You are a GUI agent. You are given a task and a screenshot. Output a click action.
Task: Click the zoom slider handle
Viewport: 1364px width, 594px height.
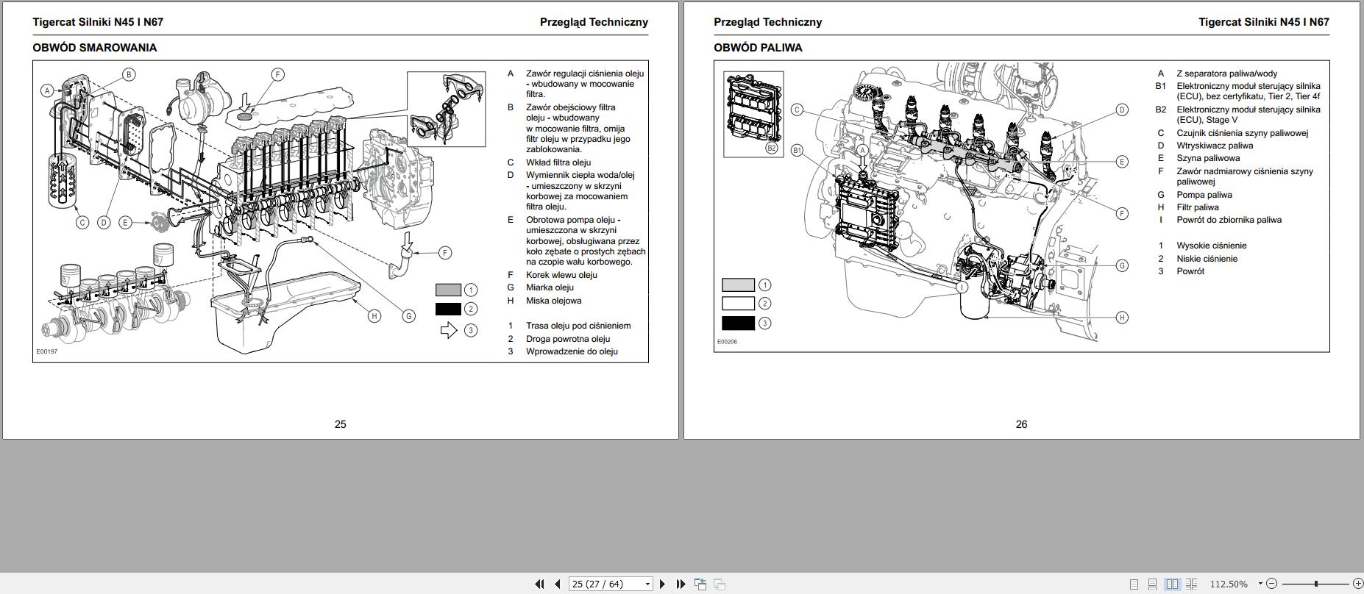(x=1316, y=584)
